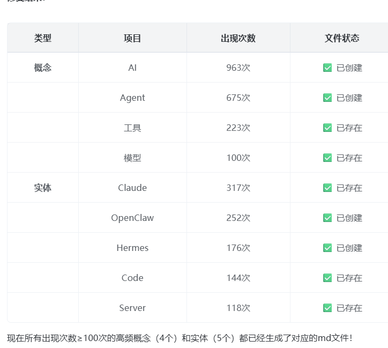Click 已存在 status text in the 模型 row
The image size is (388, 348).
(349, 158)
